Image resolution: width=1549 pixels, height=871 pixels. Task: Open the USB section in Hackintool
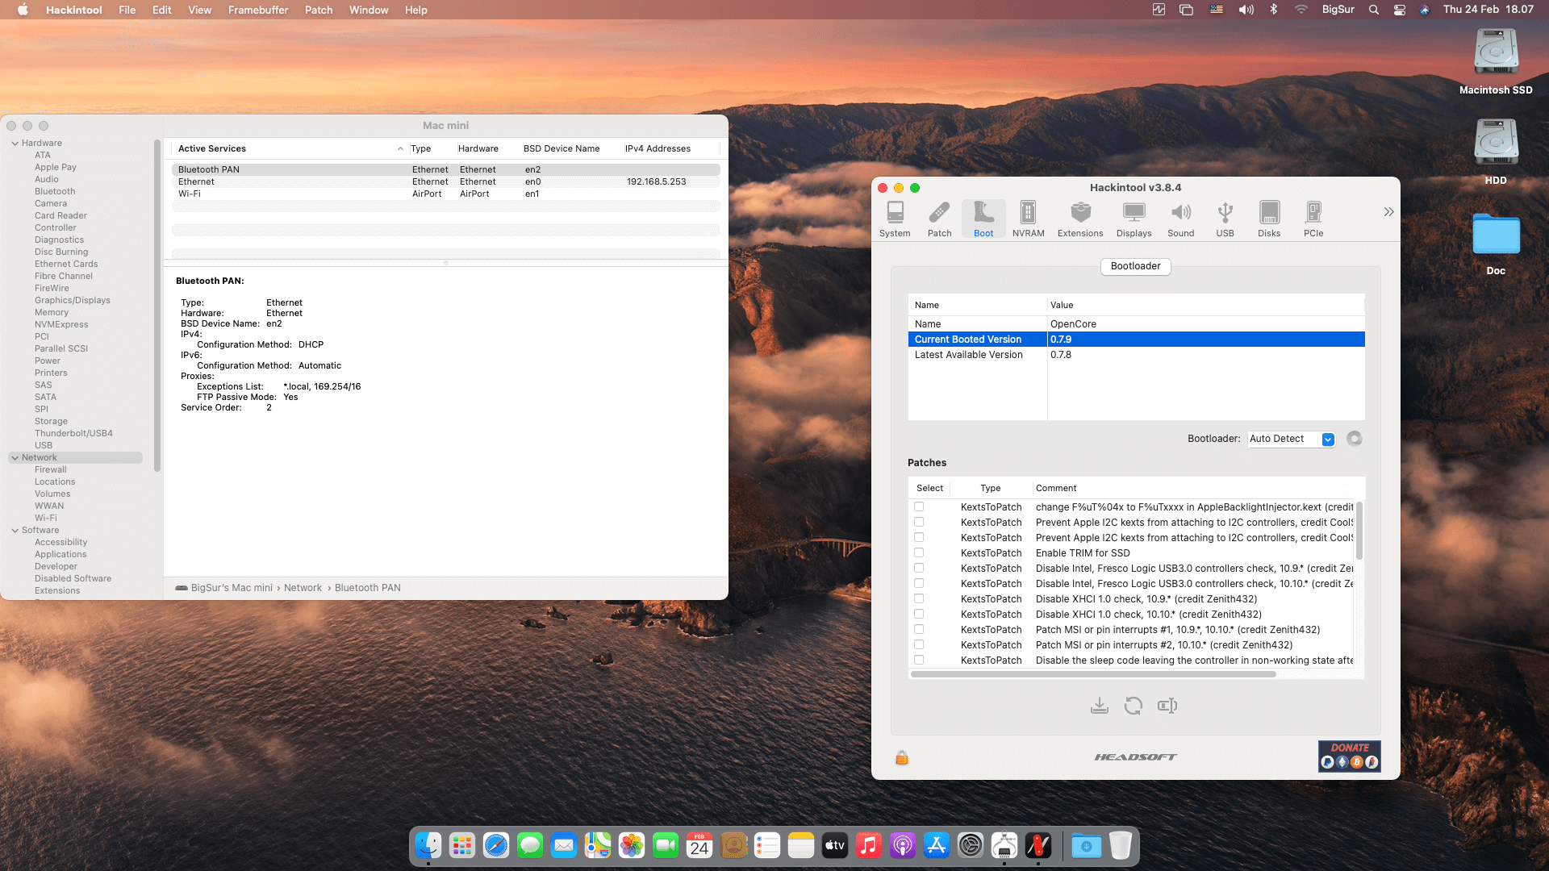tap(1225, 219)
